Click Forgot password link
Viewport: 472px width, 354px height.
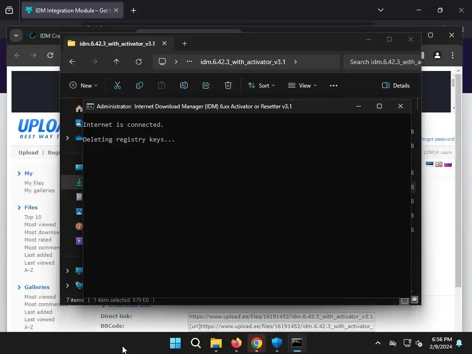pyautogui.click(x=437, y=139)
